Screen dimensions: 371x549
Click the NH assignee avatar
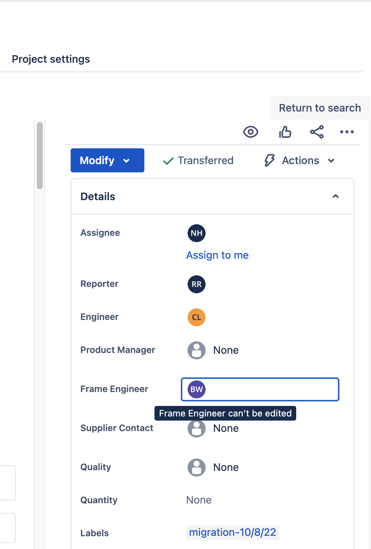coord(197,233)
